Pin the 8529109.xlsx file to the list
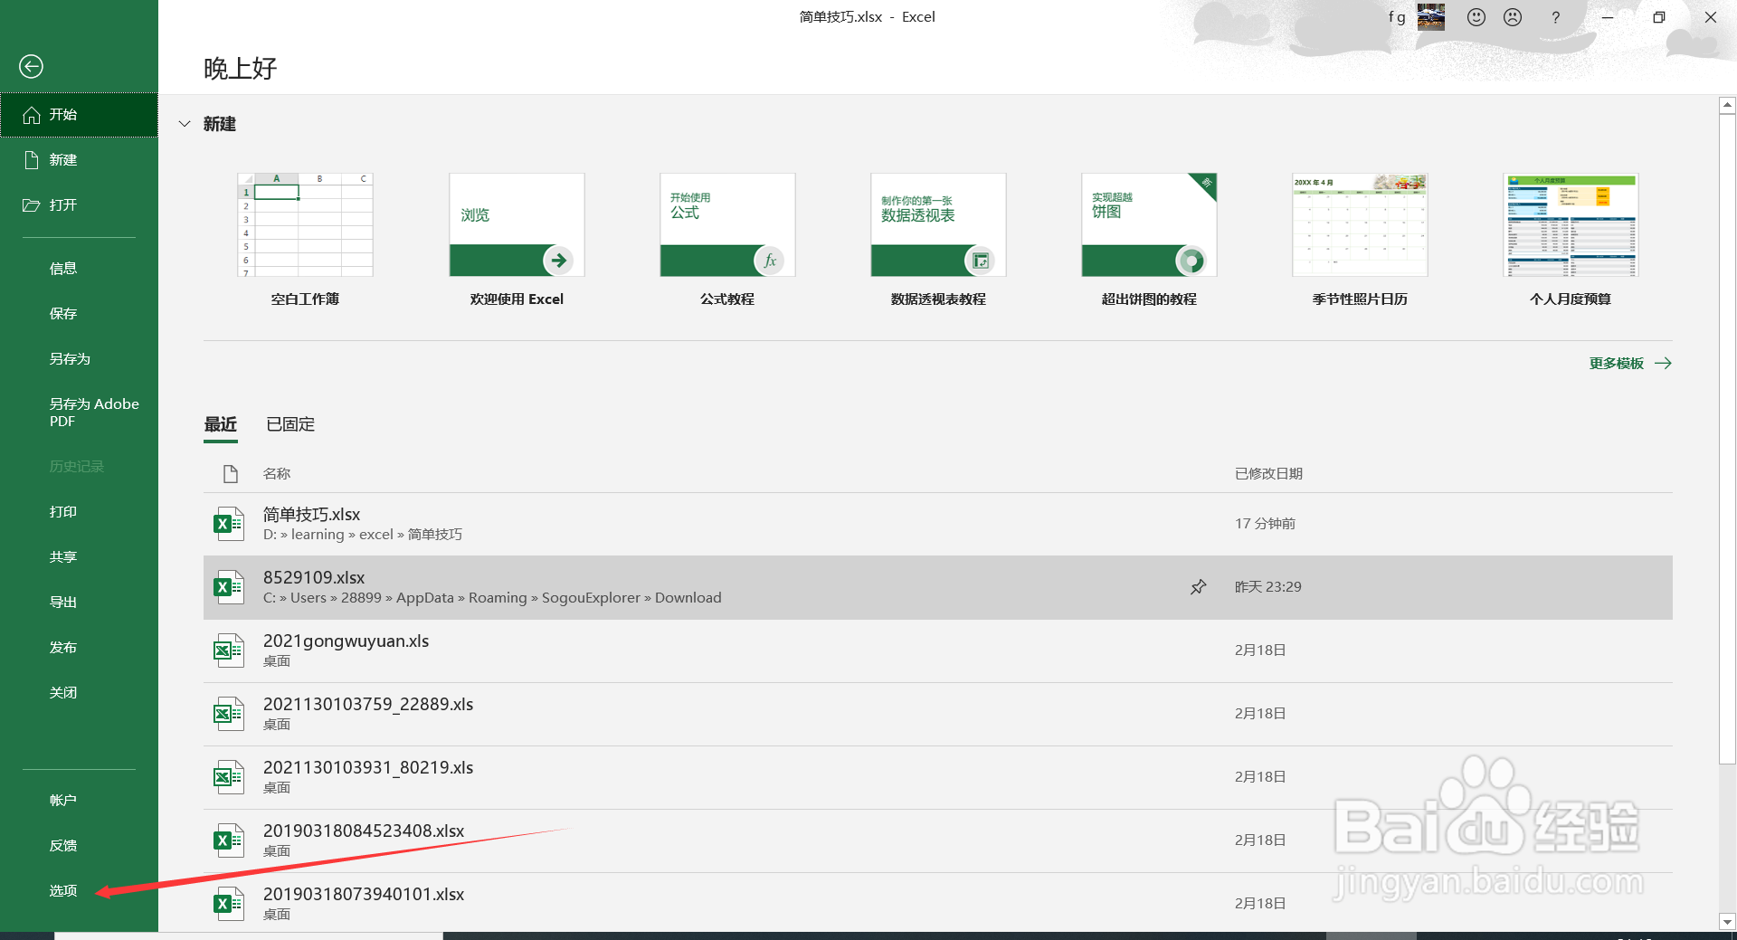Image resolution: width=1737 pixels, height=940 pixels. click(1199, 587)
